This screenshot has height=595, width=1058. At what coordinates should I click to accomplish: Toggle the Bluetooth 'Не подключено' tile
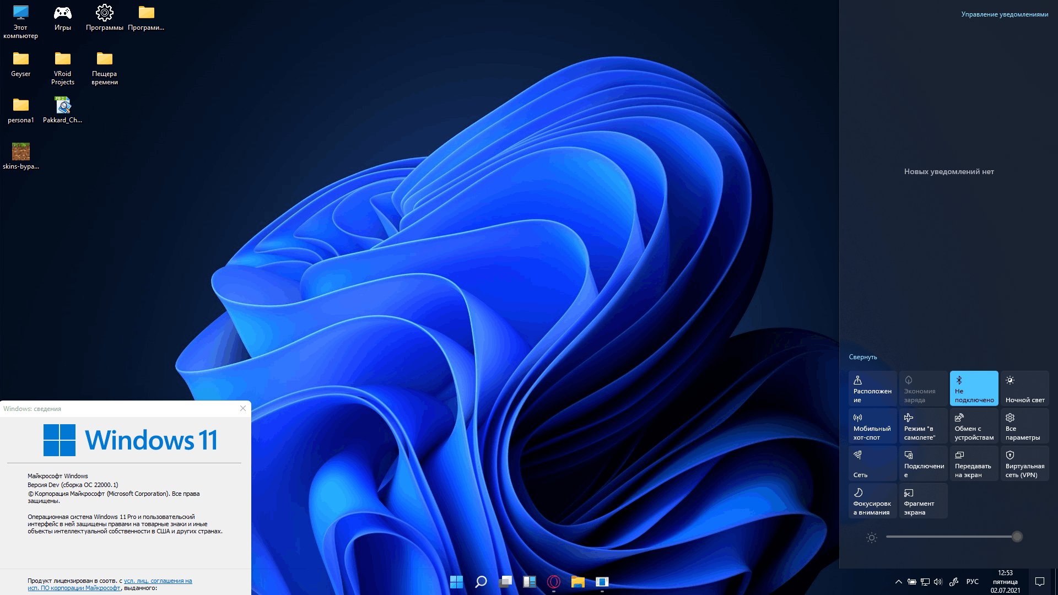tap(974, 388)
